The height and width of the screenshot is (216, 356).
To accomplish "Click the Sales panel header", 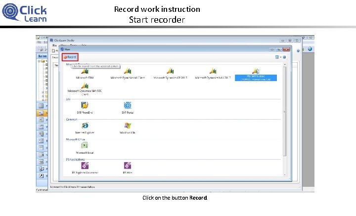I will [x=42, y=56].
